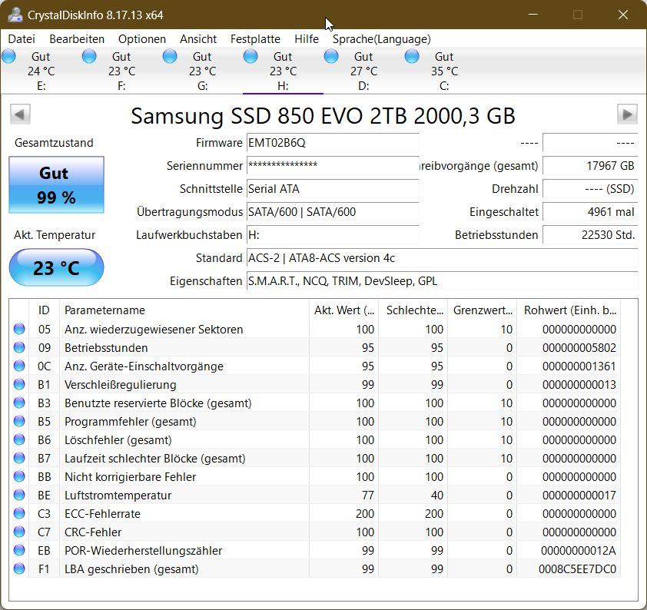
Task: Go to previous disk with left arrow
Action: coord(20,114)
